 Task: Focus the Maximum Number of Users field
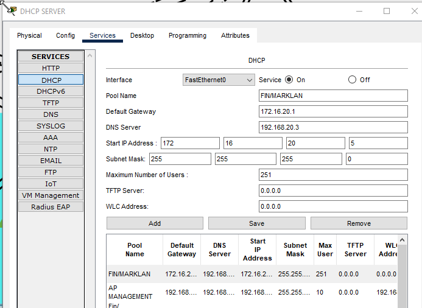pyautogui.click(x=332, y=175)
